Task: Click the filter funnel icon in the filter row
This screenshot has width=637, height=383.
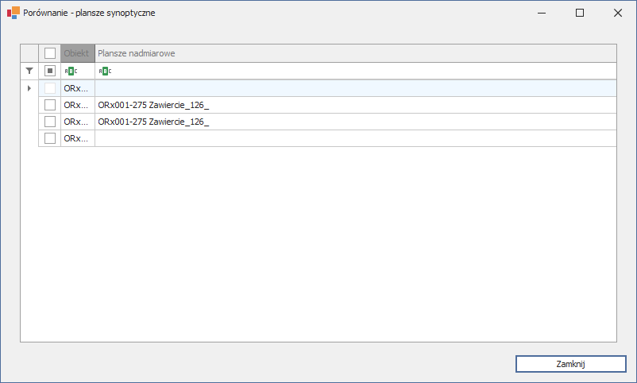Action: [x=29, y=71]
